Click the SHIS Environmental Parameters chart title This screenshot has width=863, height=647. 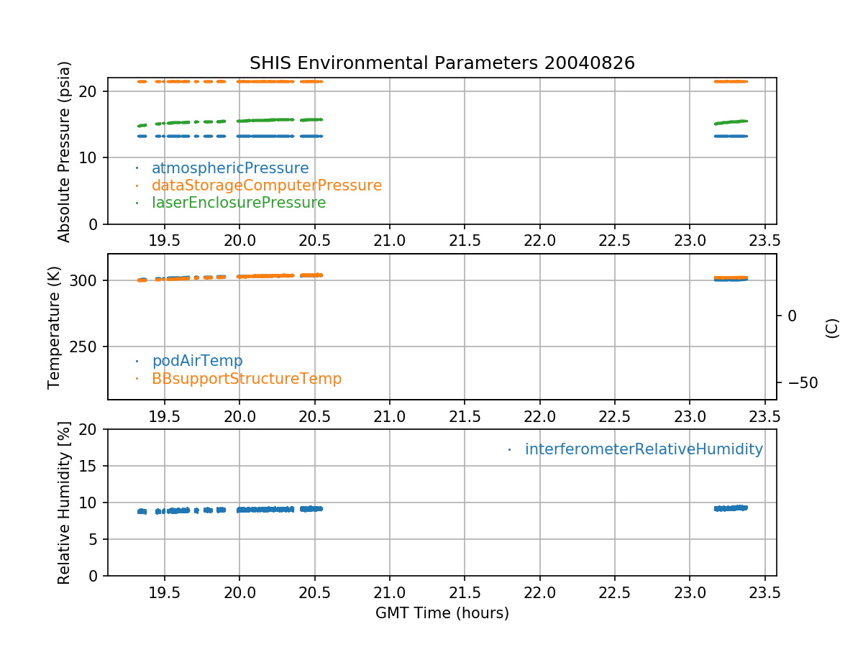click(x=442, y=63)
